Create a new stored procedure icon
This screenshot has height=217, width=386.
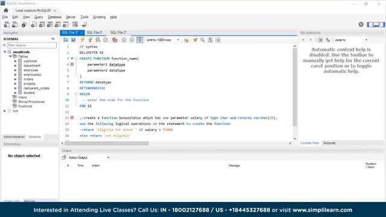(58, 24)
